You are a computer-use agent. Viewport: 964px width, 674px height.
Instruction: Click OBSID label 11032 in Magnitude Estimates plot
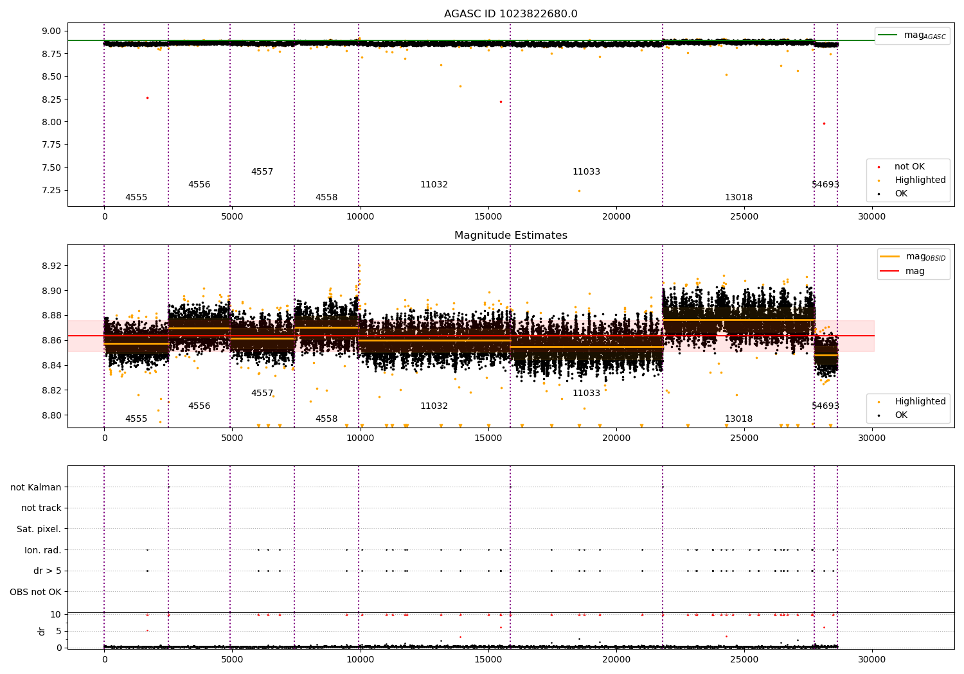coord(434,406)
